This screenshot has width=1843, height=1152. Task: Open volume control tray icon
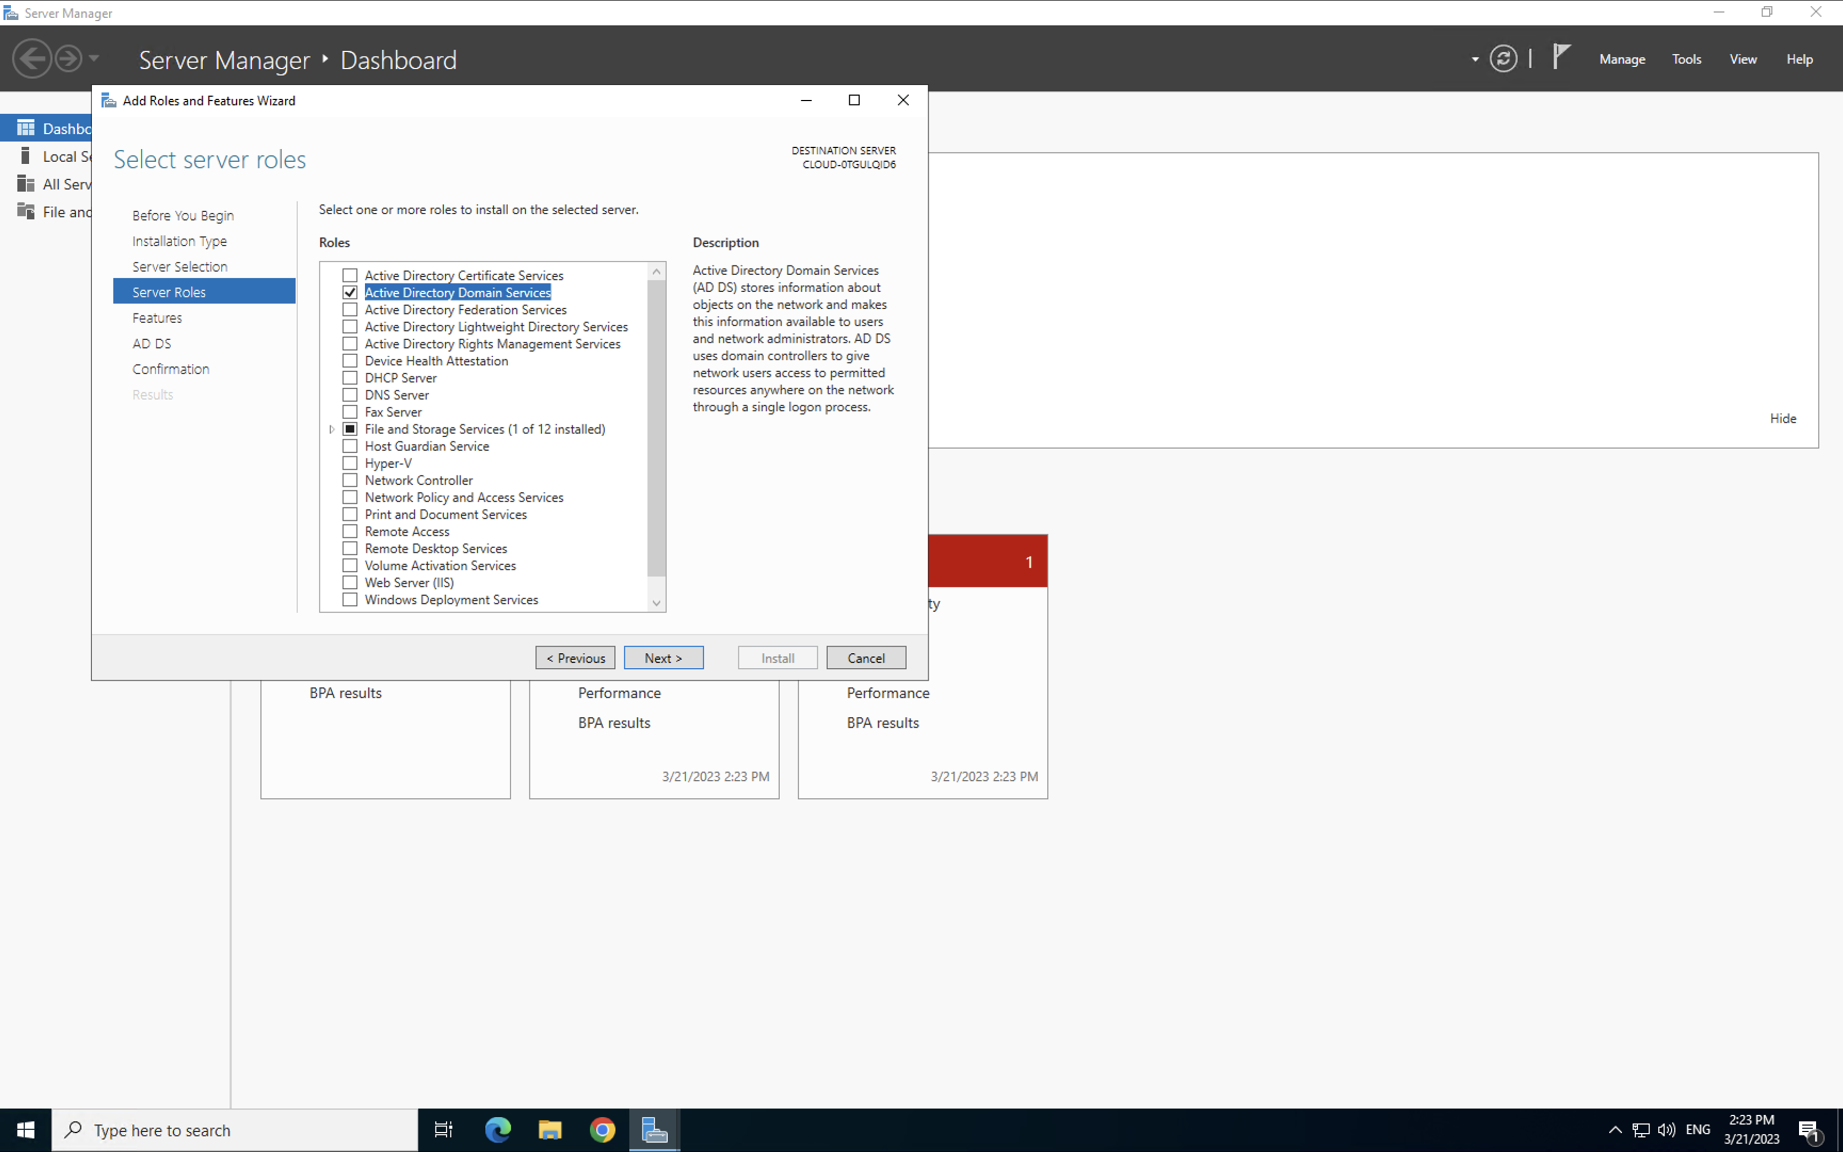[x=1666, y=1130]
